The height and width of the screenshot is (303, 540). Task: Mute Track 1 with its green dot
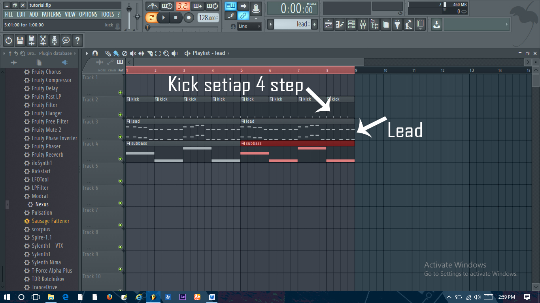click(120, 93)
